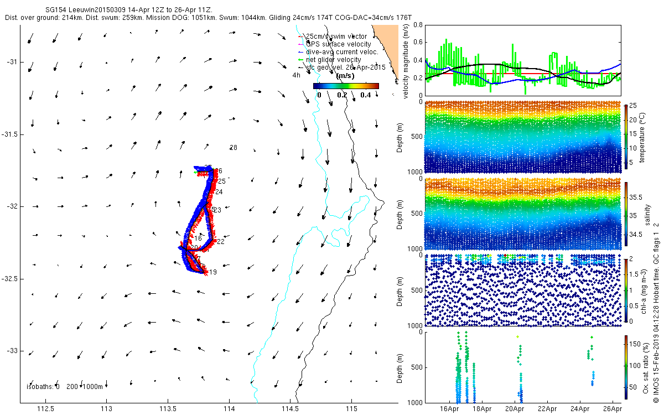Click the chl-a depth-time scatter plot
The width and height of the screenshot is (664, 415).
523,290
